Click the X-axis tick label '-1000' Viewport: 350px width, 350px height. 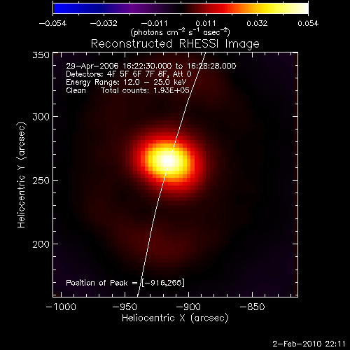coord(61,307)
